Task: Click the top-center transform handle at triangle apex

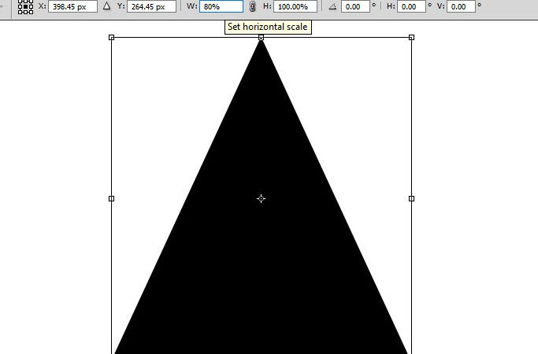Action: [x=262, y=37]
